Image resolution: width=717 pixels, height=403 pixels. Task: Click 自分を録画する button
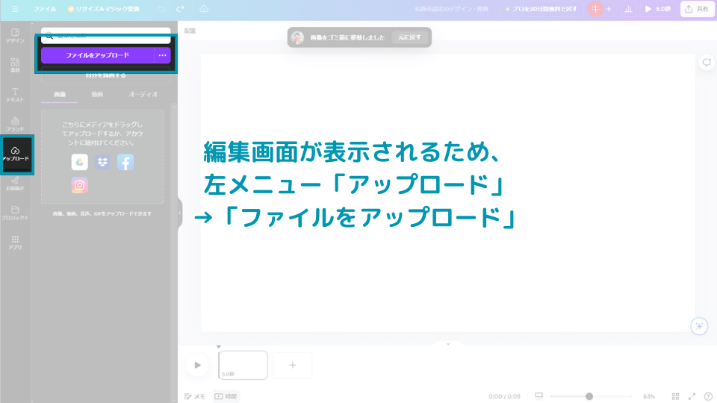coord(105,75)
